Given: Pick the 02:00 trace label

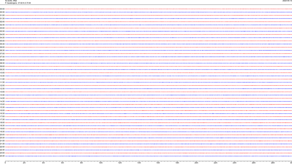Looking at the screenshot, I should click(x=2, y=22).
